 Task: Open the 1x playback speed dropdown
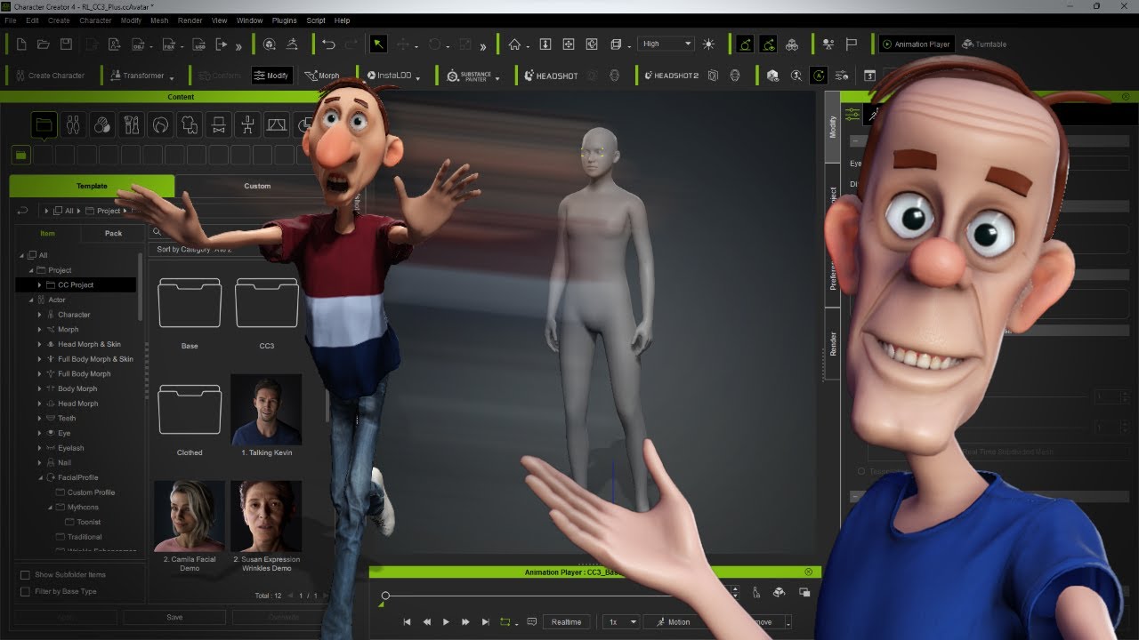621,622
